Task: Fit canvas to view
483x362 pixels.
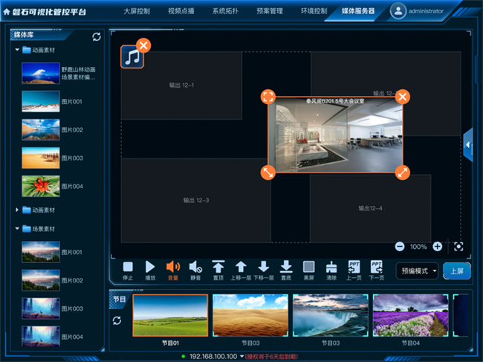Action: click(x=458, y=247)
